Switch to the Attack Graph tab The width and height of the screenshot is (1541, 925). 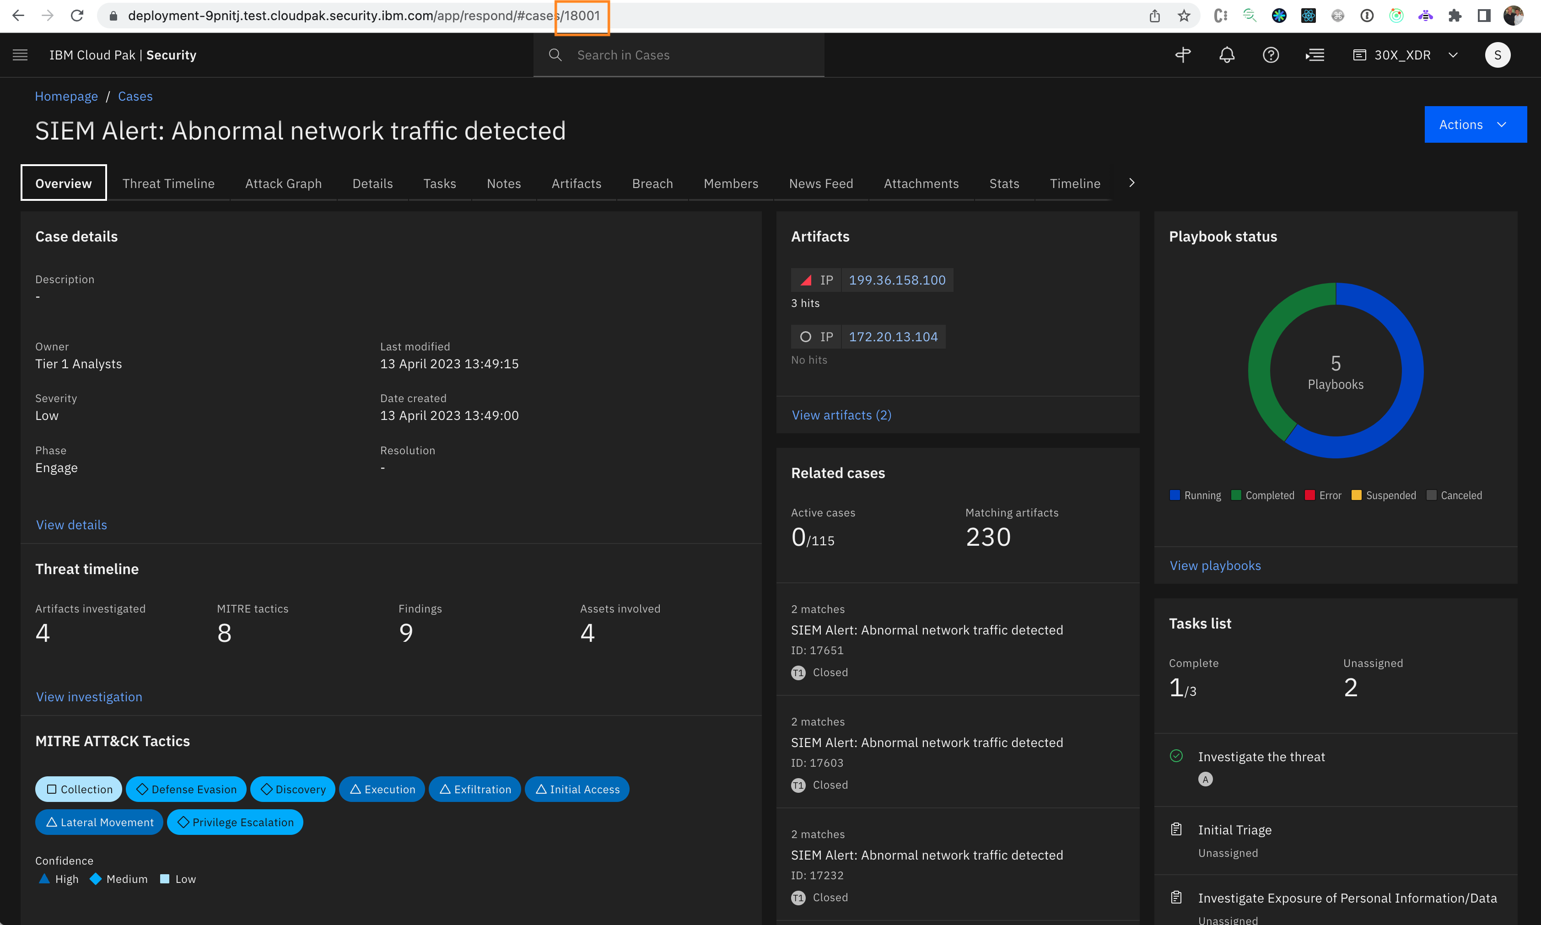[283, 183]
